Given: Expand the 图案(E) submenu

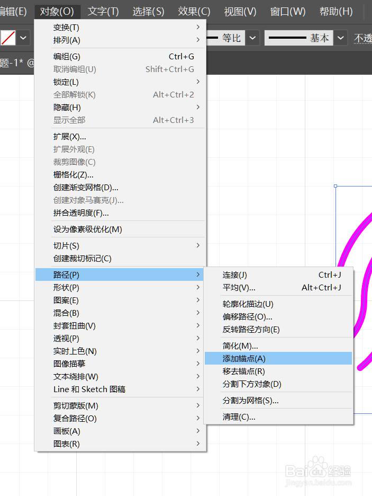Looking at the screenshot, I should click(x=120, y=300).
